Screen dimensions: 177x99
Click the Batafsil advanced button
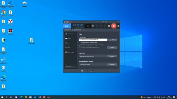112,48
